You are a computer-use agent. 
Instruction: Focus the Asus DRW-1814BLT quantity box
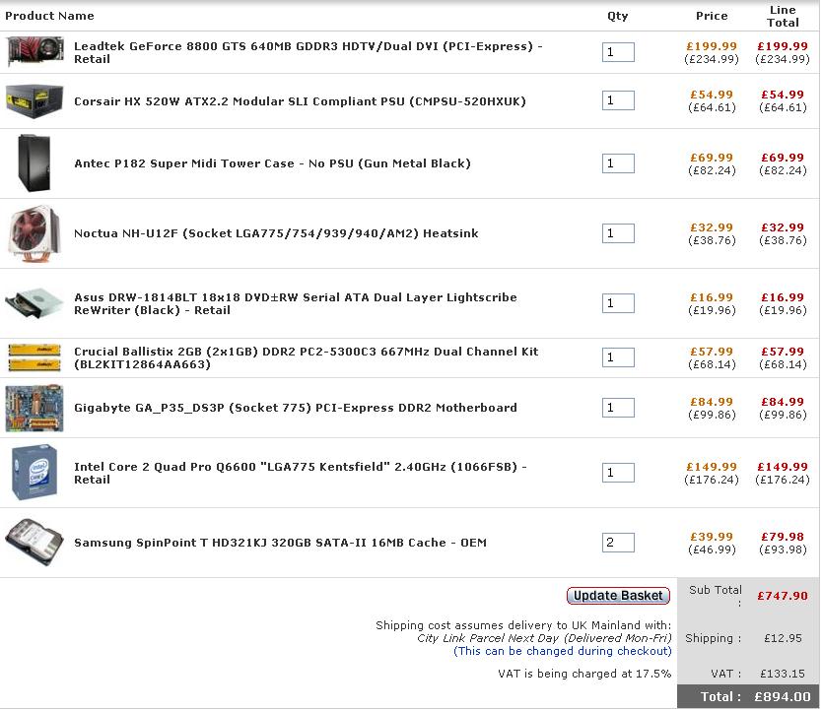618,303
